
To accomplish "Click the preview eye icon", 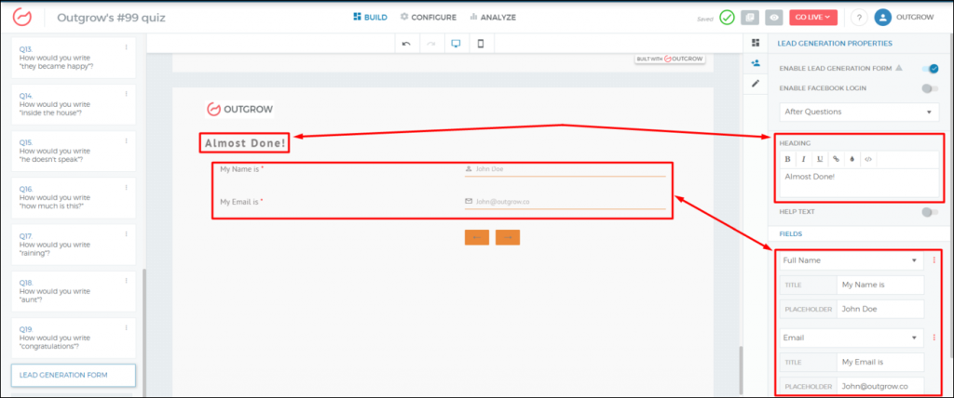I will coord(773,17).
